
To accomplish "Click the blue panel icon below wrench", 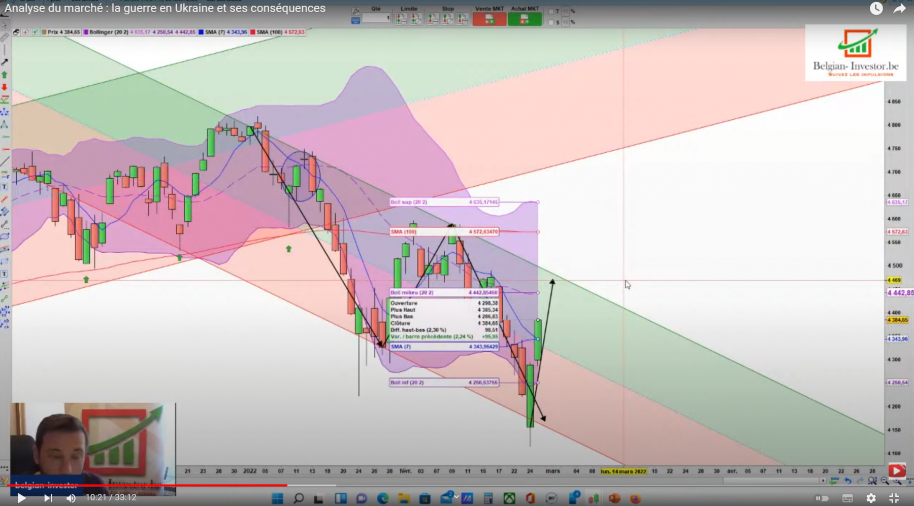I will click(x=355, y=21).
